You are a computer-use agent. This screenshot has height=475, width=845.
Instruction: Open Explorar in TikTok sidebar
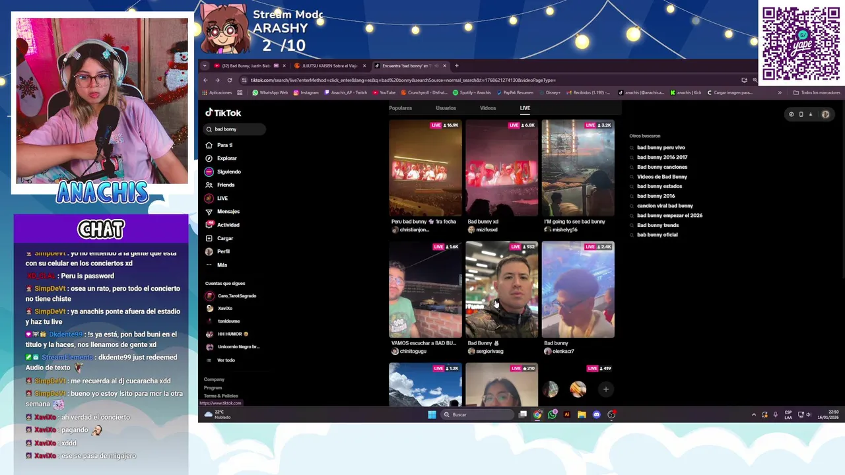222,158
